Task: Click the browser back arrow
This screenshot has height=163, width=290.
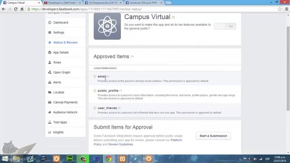Action: pyautogui.click(x=4, y=9)
